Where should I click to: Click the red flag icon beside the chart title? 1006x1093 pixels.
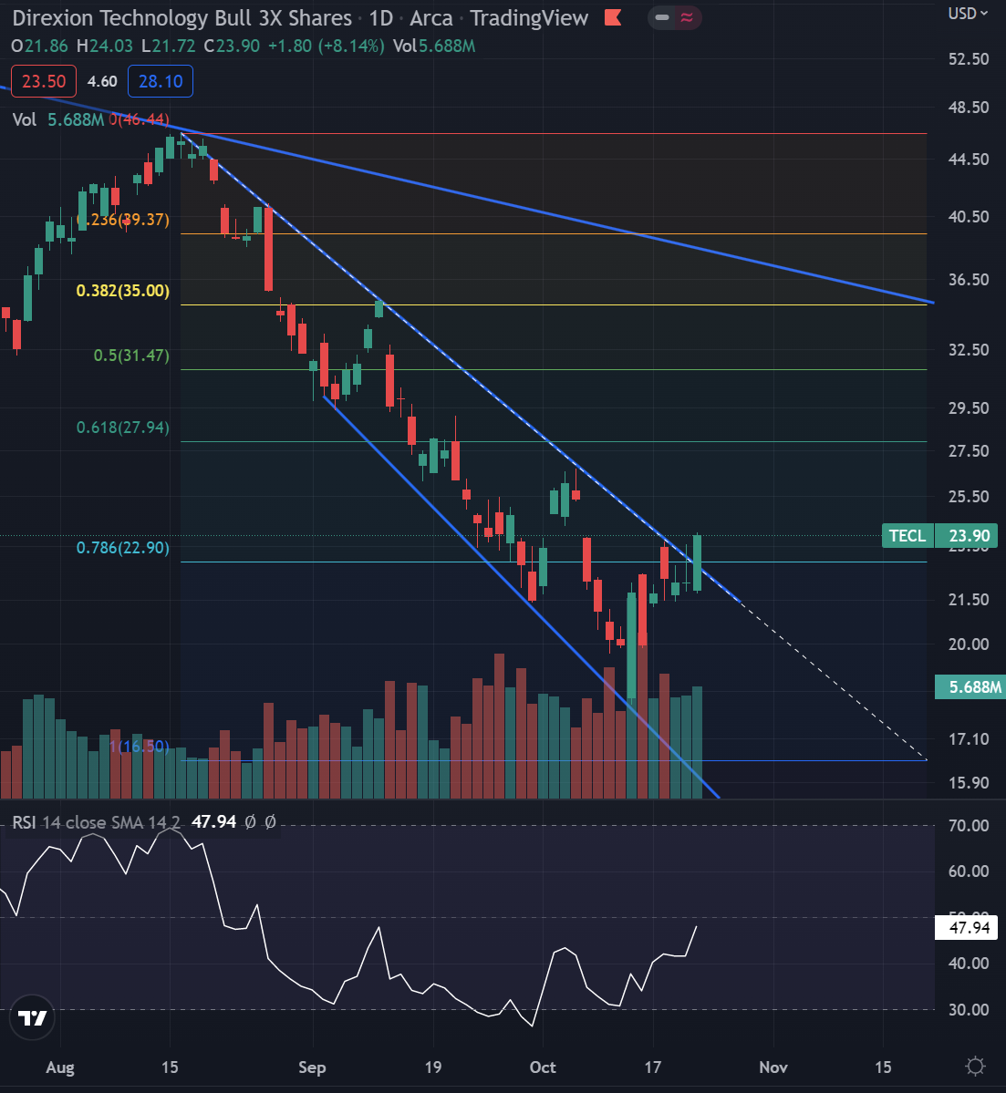point(613,17)
